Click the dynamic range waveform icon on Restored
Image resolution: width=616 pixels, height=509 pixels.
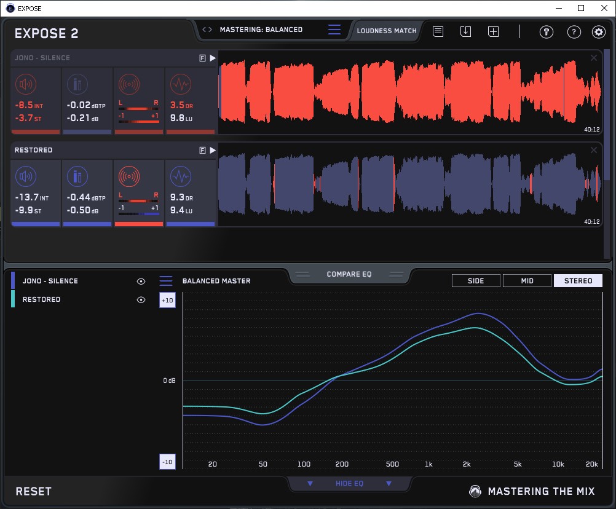click(180, 177)
